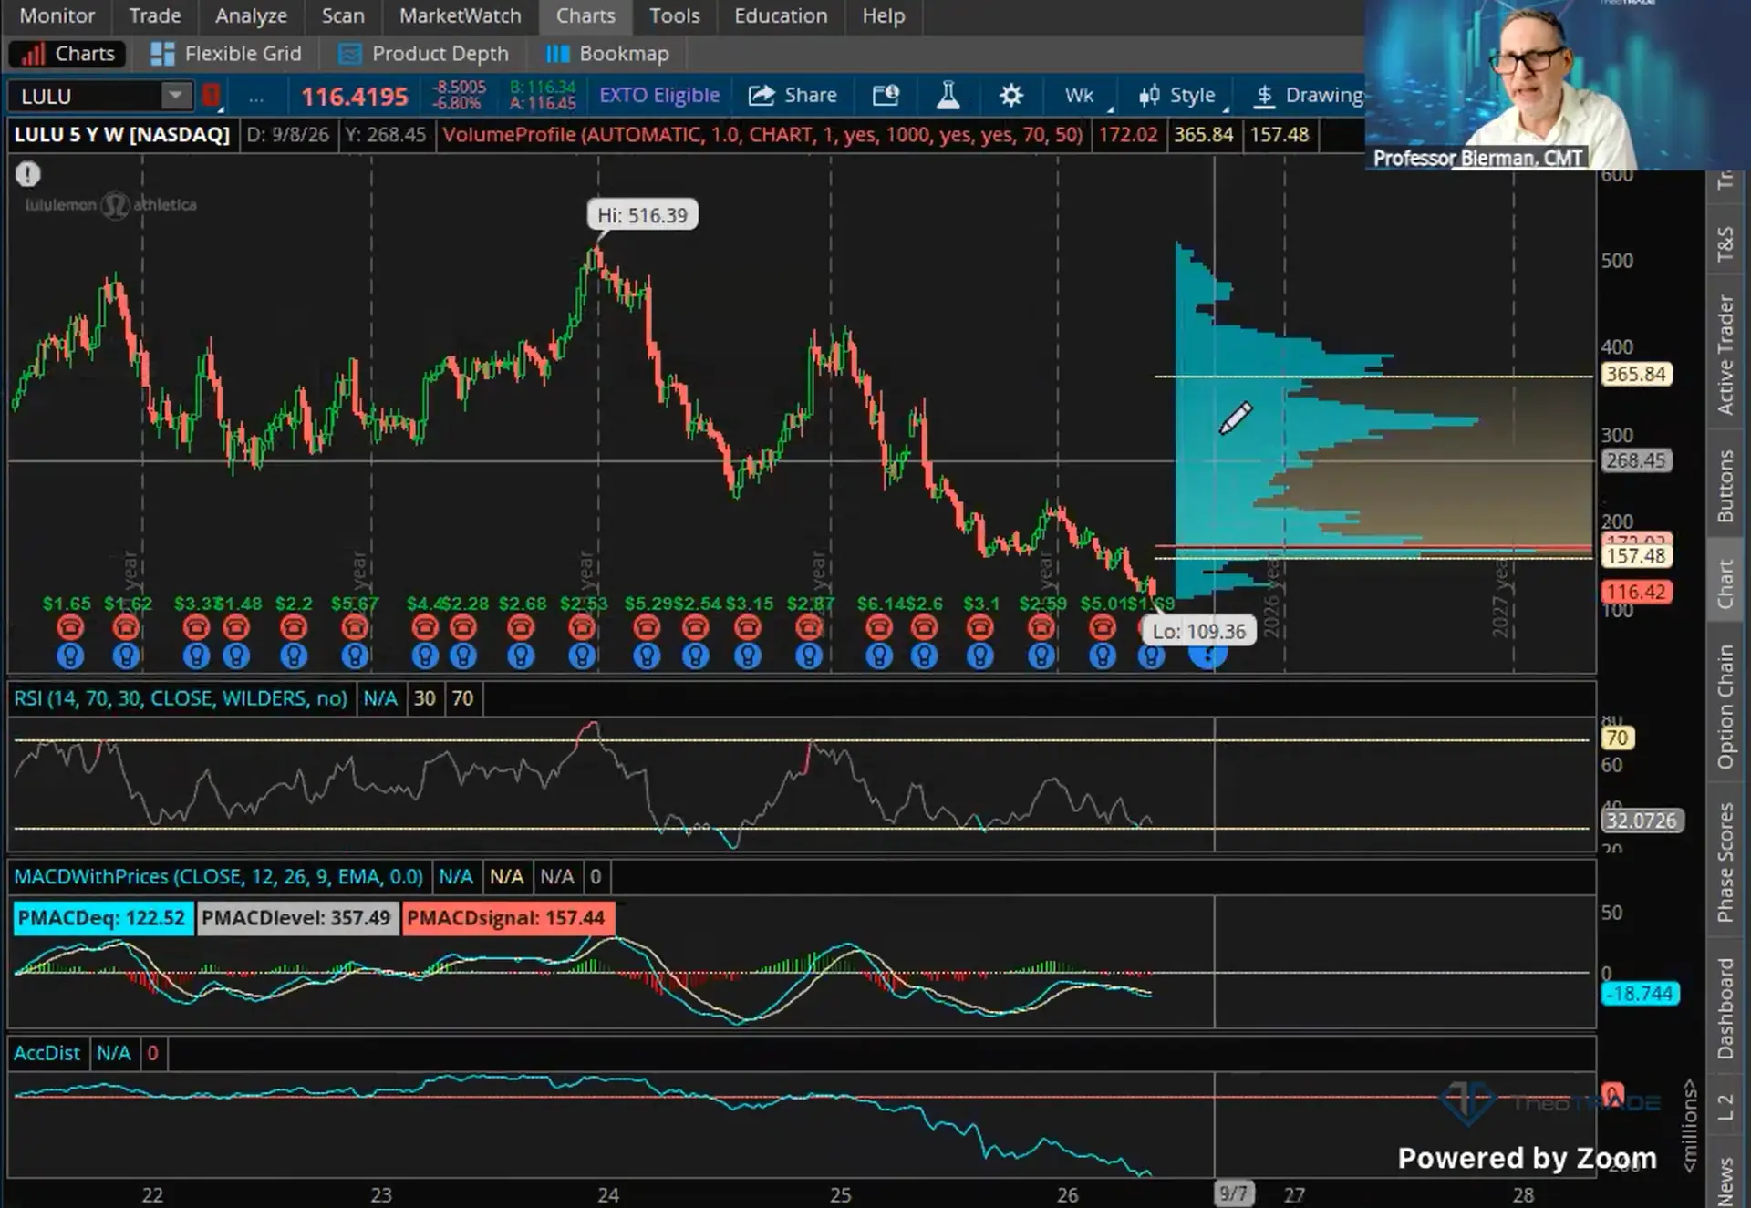Open chart settings gear icon
The image size is (1751, 1208).
pyautogui.click(x=1010, y=95)
